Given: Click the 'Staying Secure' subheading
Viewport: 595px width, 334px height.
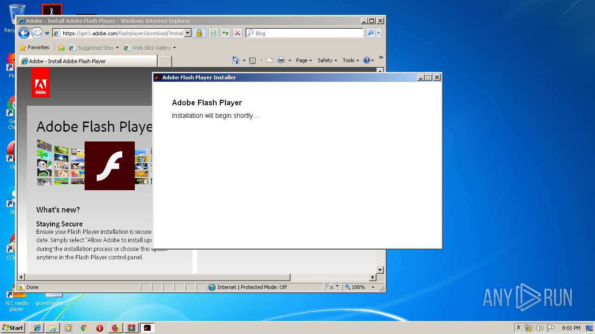Looking at the screenshot, I should coord(59,224).
